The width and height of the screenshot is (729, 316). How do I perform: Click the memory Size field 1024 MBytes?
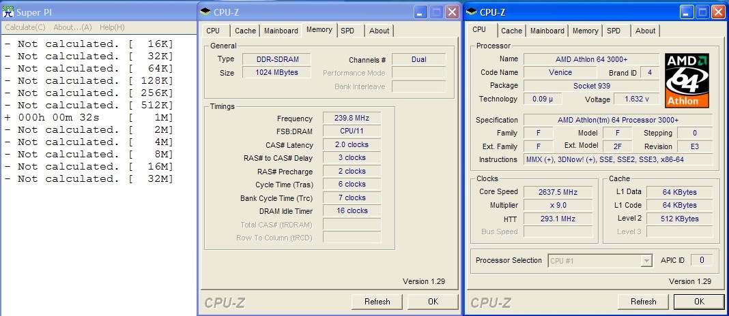277,72
